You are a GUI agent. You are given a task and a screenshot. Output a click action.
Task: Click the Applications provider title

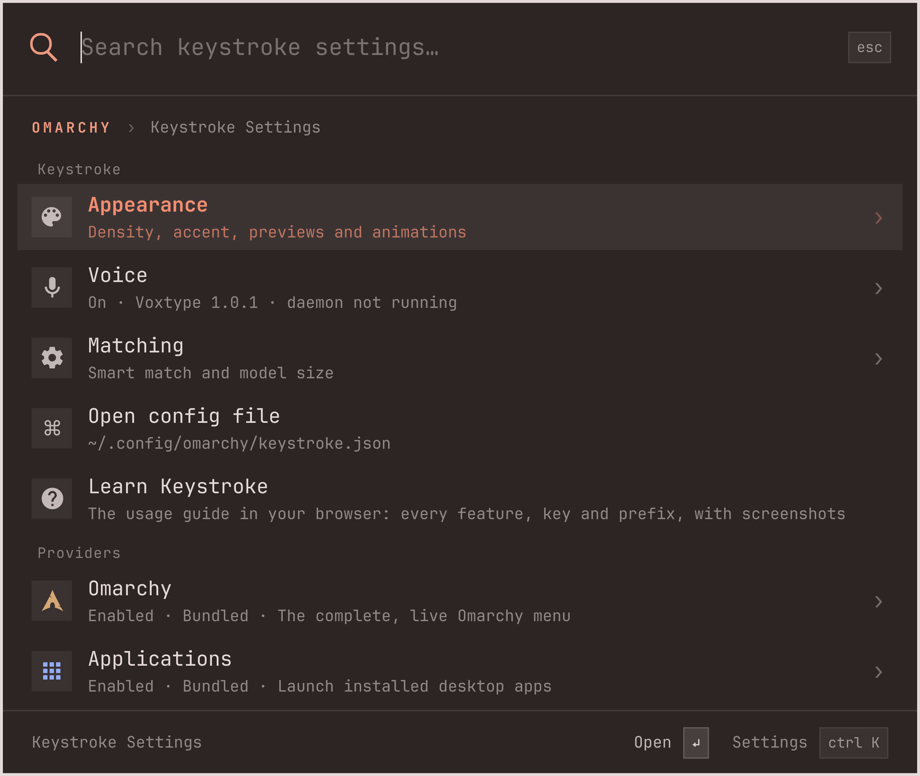pyautogui.click(x=160, y=659)
